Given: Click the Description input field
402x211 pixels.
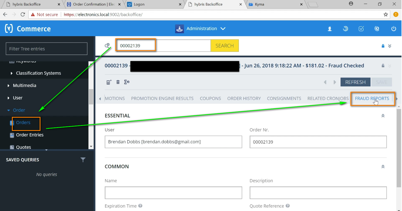Looking at the screenshot, I should [318, 193].
